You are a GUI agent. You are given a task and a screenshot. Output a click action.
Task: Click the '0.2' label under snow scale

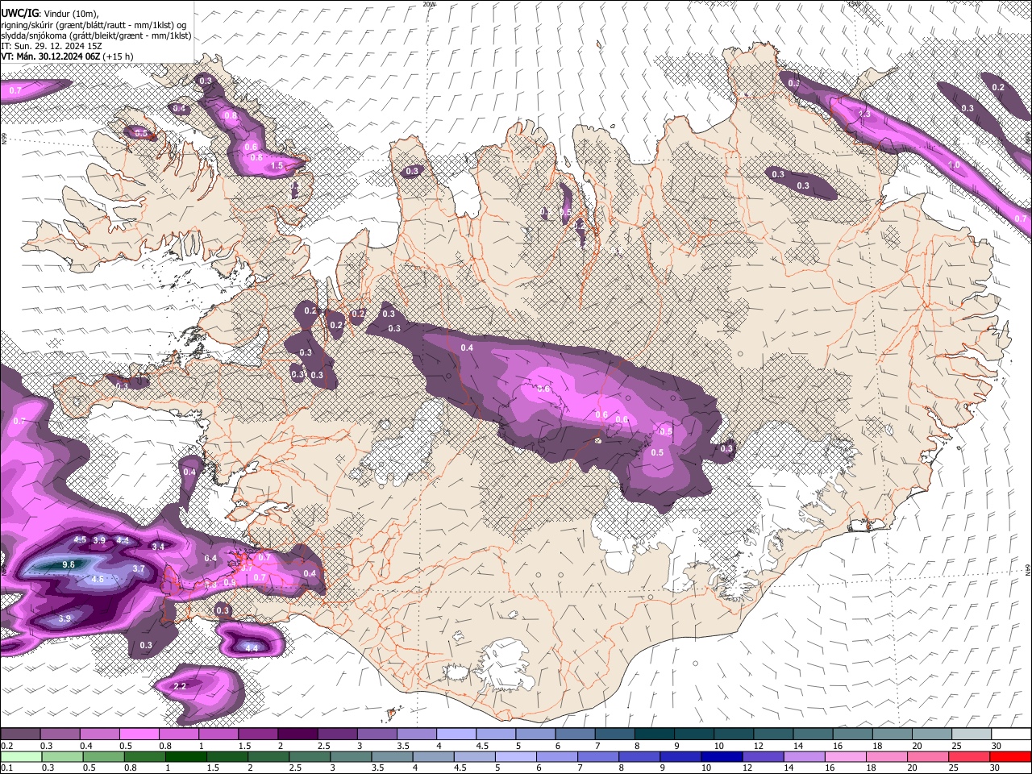coord(6,746)
